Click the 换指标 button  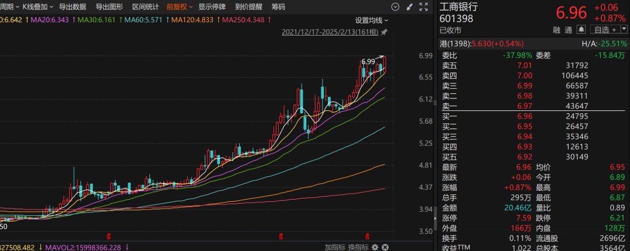pyautogui.click(x=358, y=246)
